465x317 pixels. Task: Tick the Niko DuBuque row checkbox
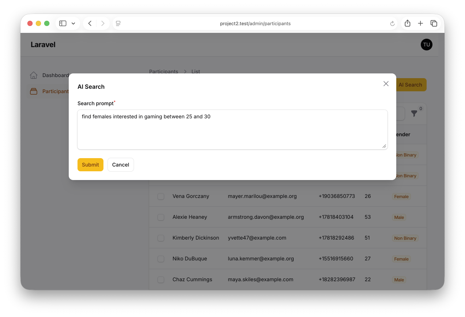pyautogui.click(x=161, y=259)
